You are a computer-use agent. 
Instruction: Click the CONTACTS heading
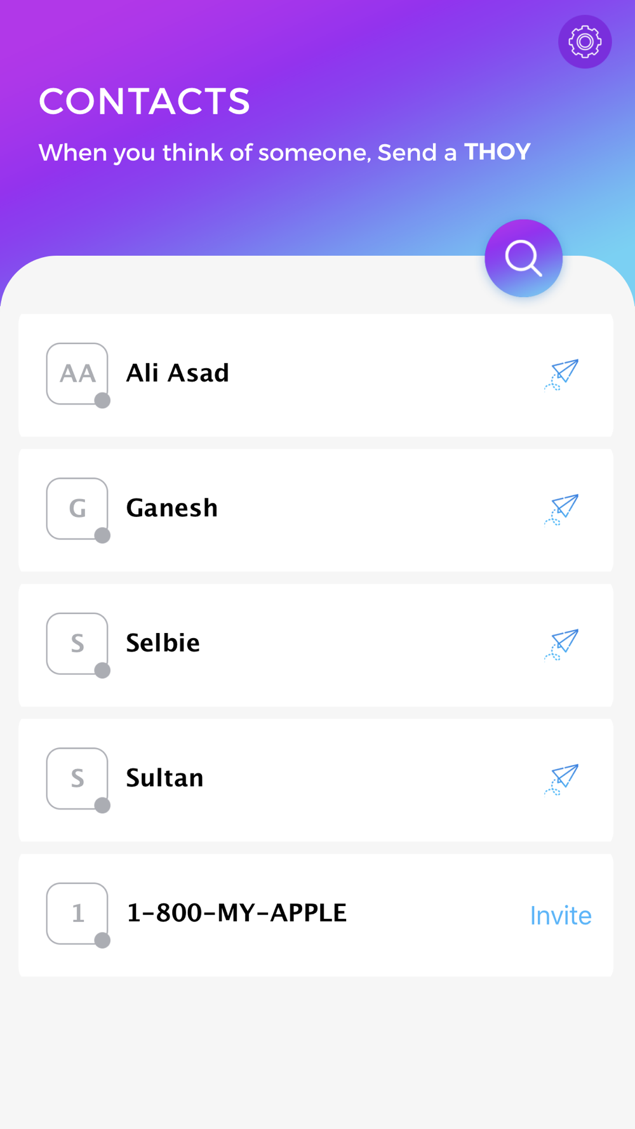(x=145, y=101)
